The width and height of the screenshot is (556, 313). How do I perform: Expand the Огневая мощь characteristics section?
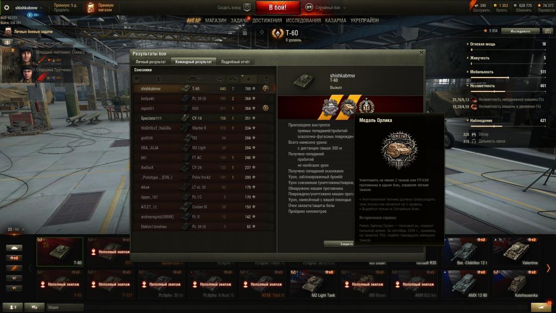tap(482, 44)
